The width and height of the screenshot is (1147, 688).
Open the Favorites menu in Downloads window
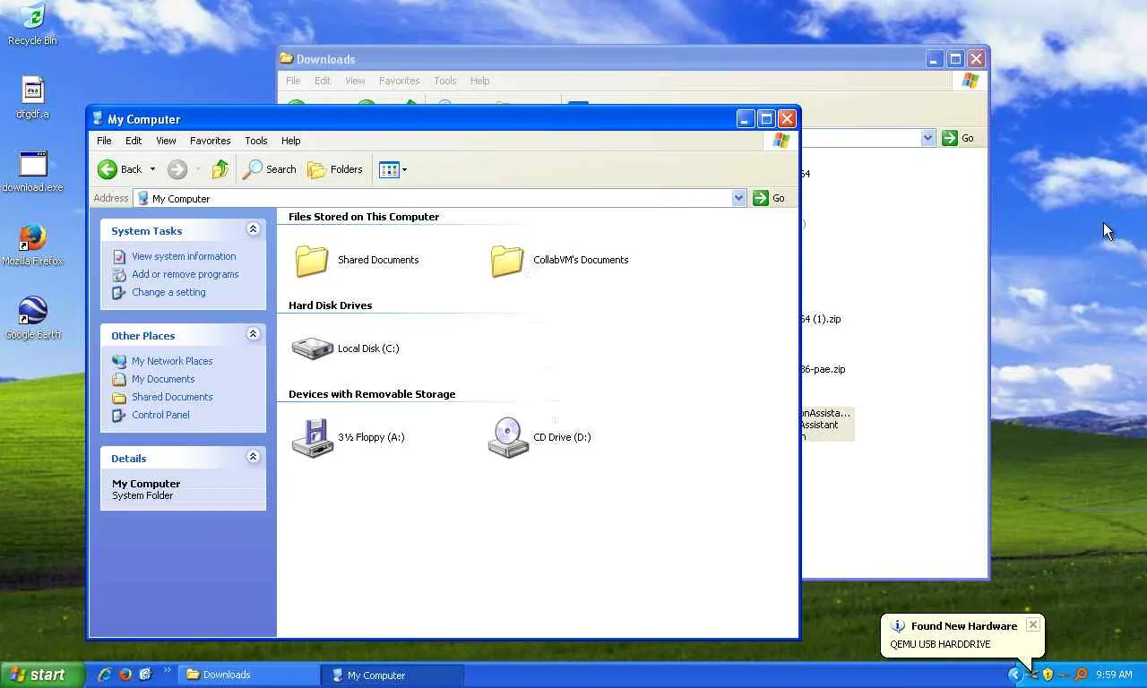(x=399, y=81)
